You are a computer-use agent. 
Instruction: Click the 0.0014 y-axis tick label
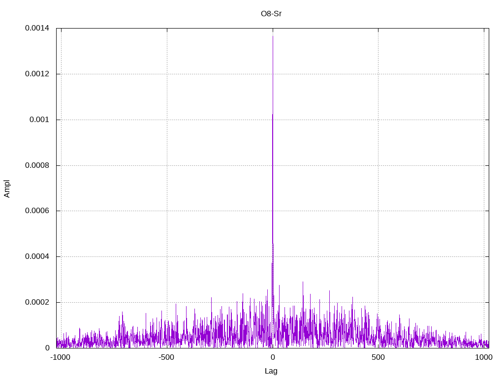[x=37, y=28]
